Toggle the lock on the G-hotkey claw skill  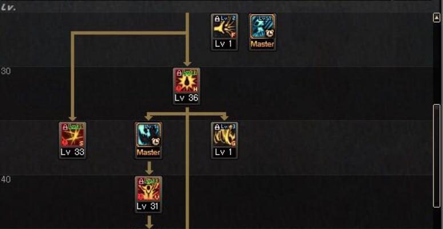click(217, 127)
